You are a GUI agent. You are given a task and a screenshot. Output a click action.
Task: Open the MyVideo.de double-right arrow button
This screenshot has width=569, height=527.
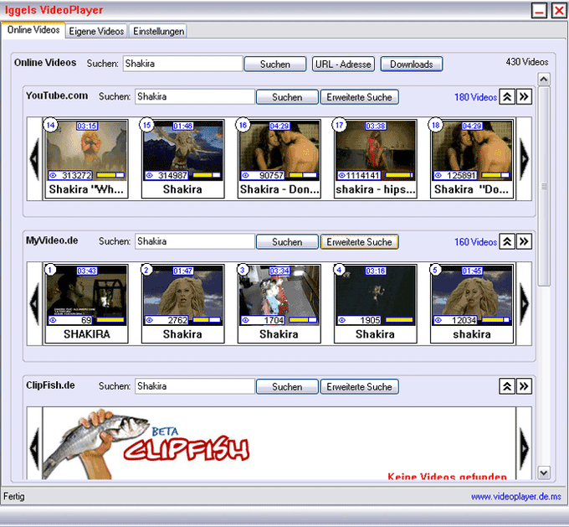(524, 241)
